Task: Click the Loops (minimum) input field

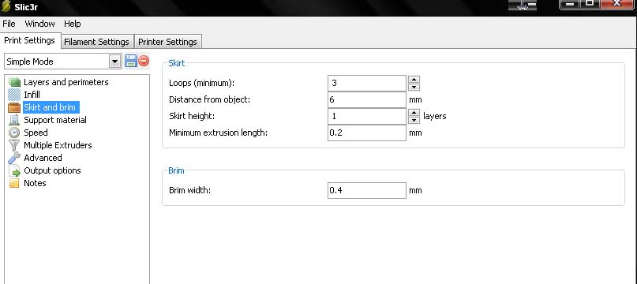Action: [367, 84]
